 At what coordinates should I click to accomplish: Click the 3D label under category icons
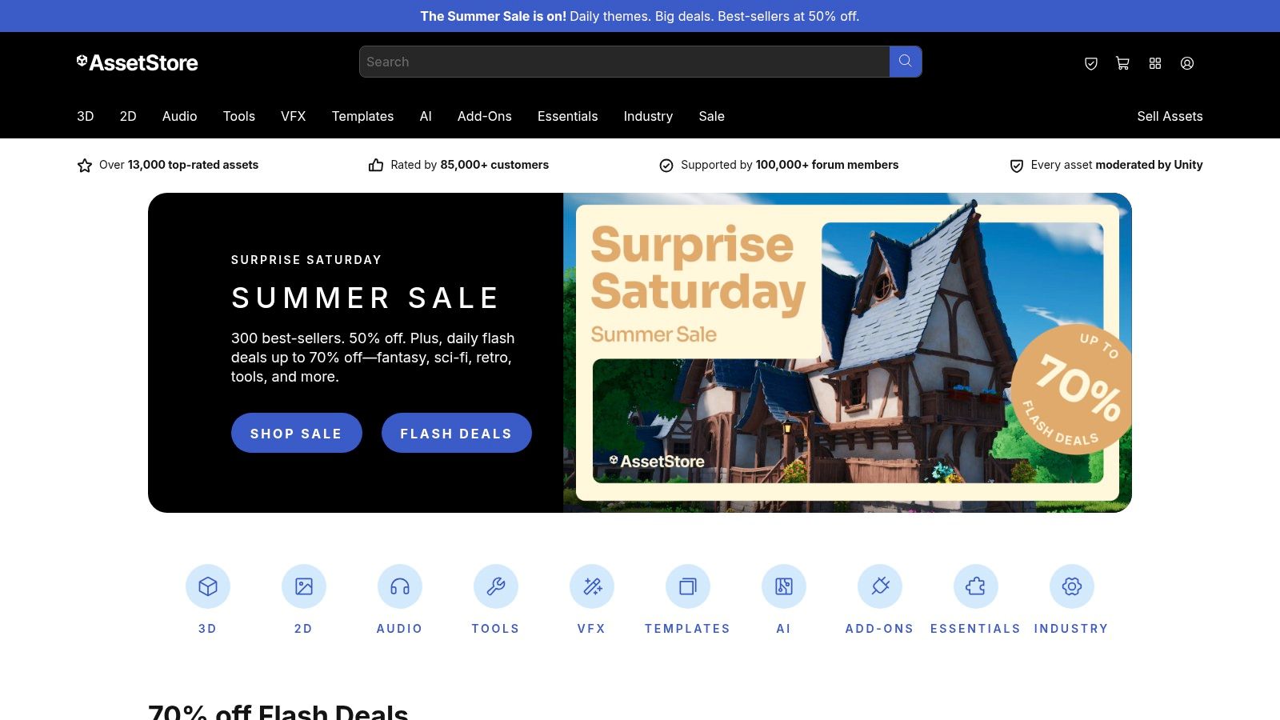[x=208, y=629]
